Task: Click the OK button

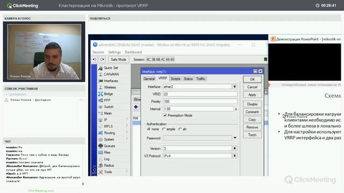Action: click(252, 79)
